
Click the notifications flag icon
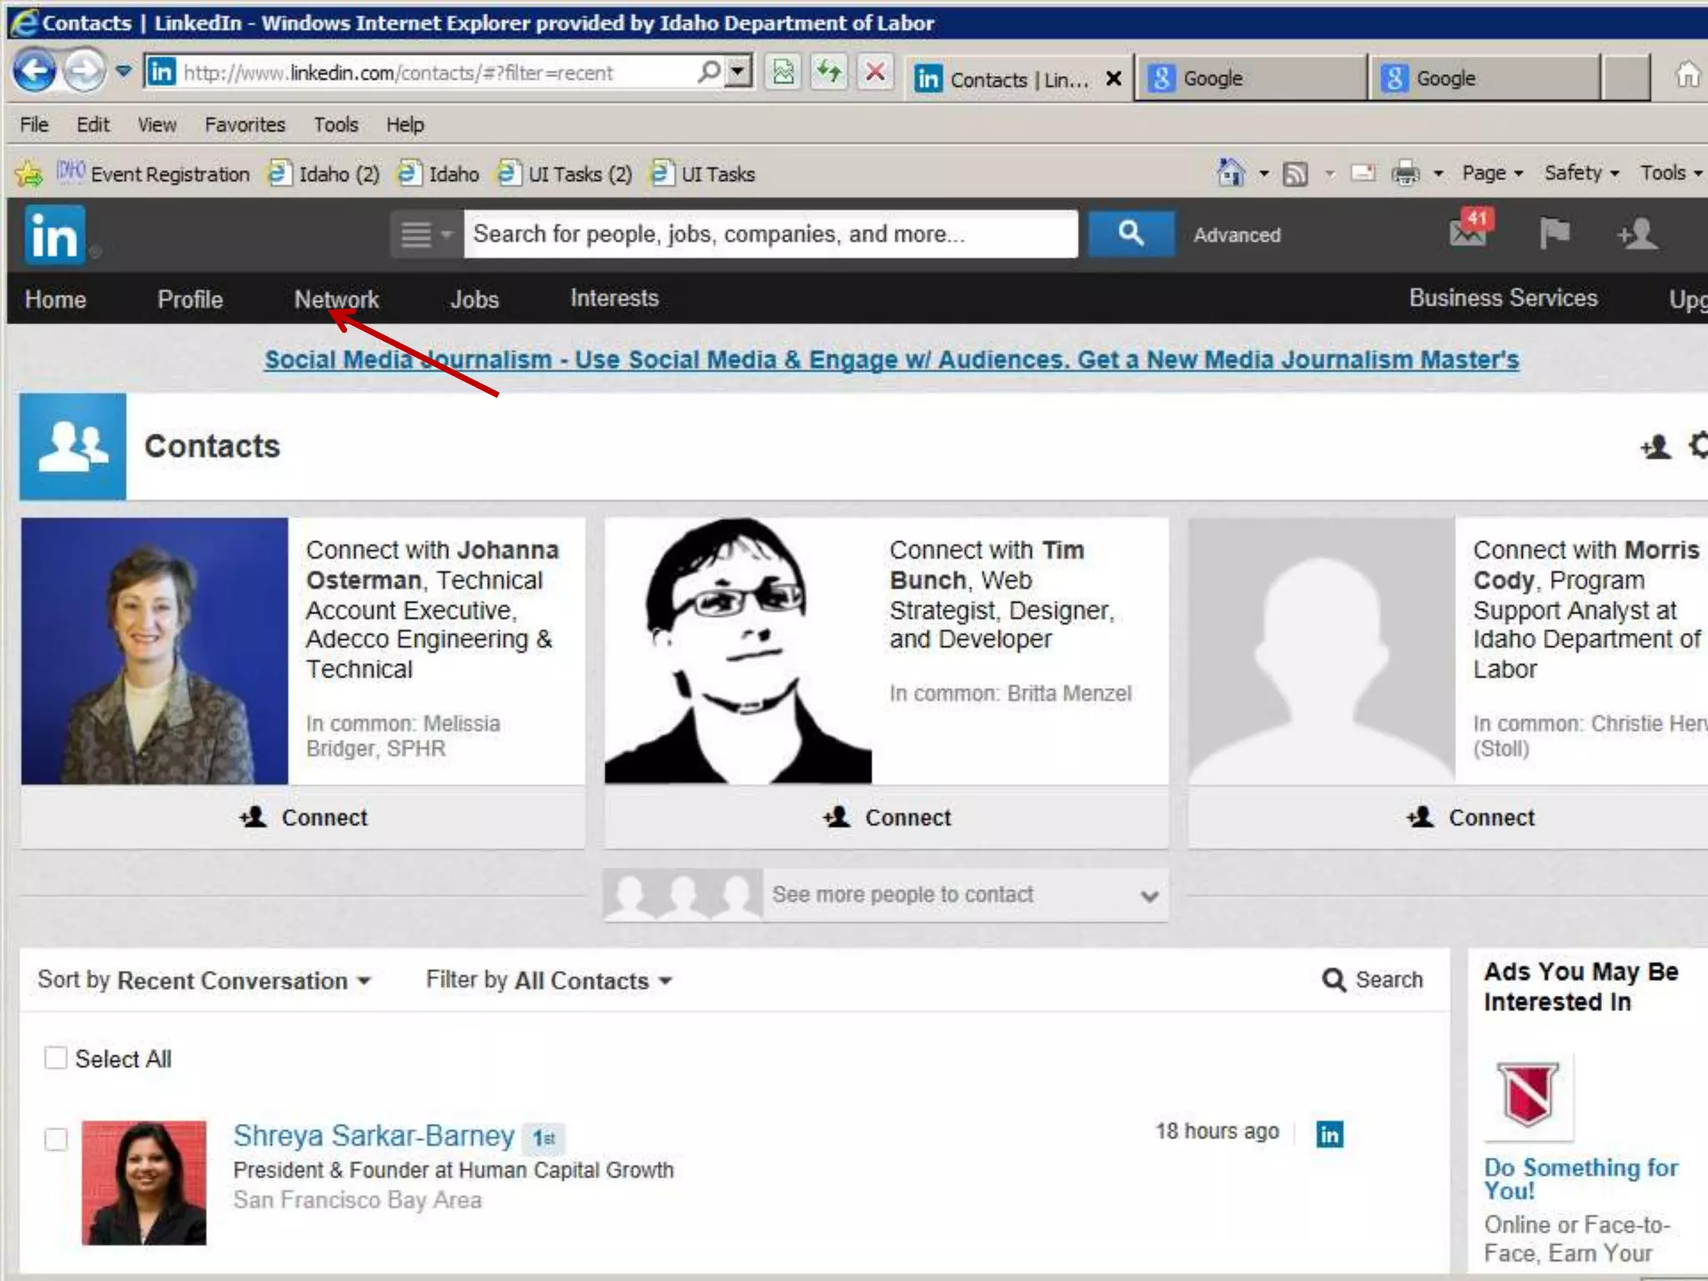[1554, 234]
